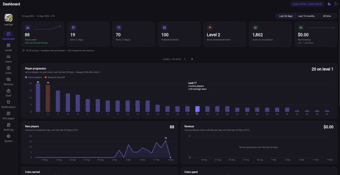The width and height of the screenshot is (340, 175).
Task: Click 'Player progression' chart title
Action: (x=35, y=69)
